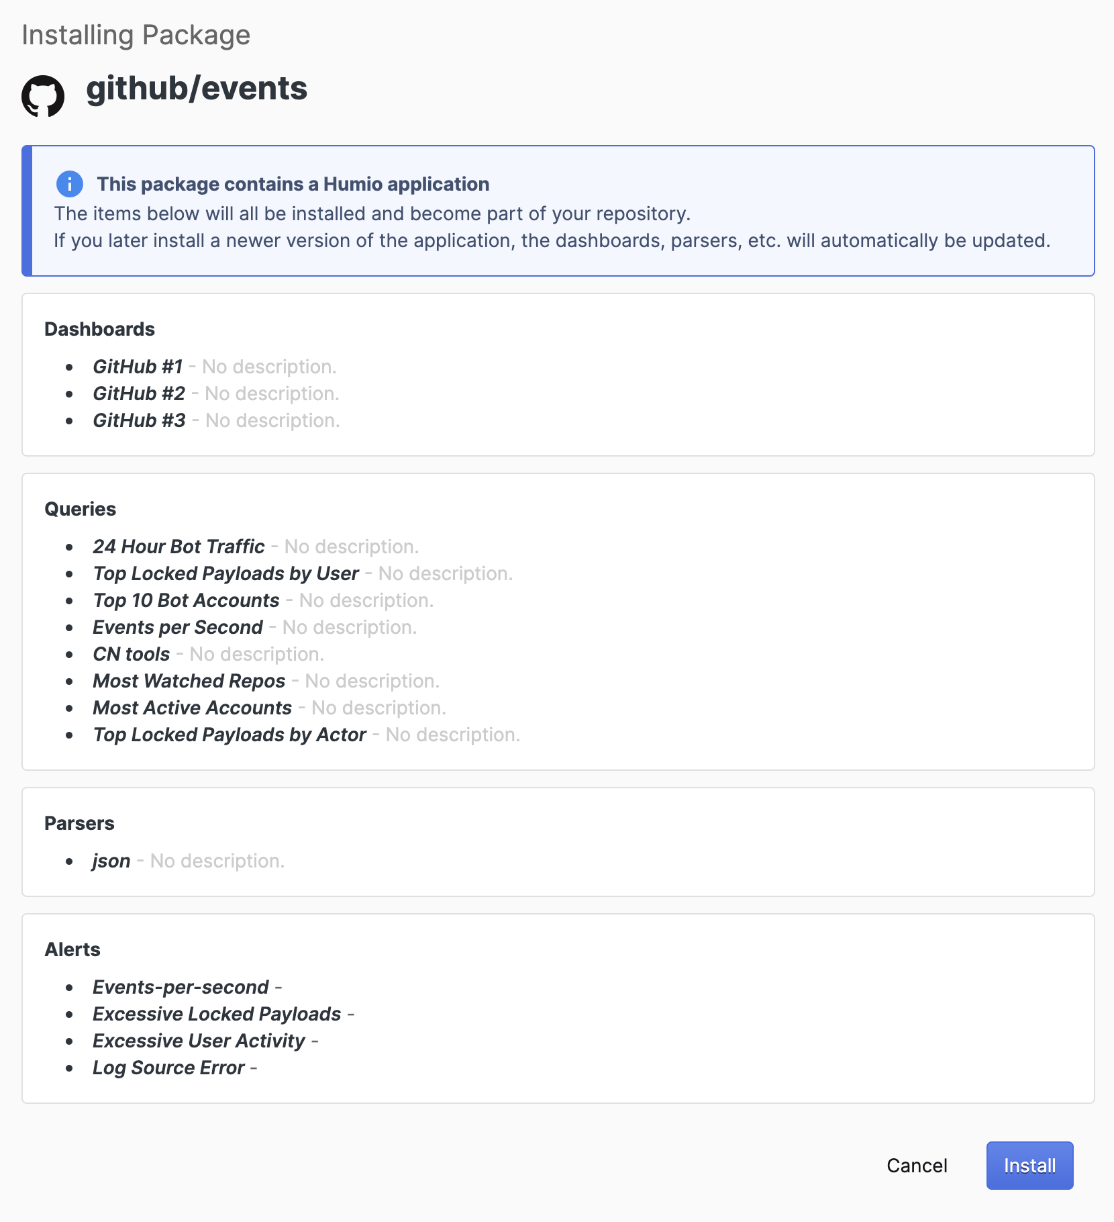Image resolution: width=1114 pixels, height=1222 pixels.
Task: Click the json parser entry
Action: 111,861
